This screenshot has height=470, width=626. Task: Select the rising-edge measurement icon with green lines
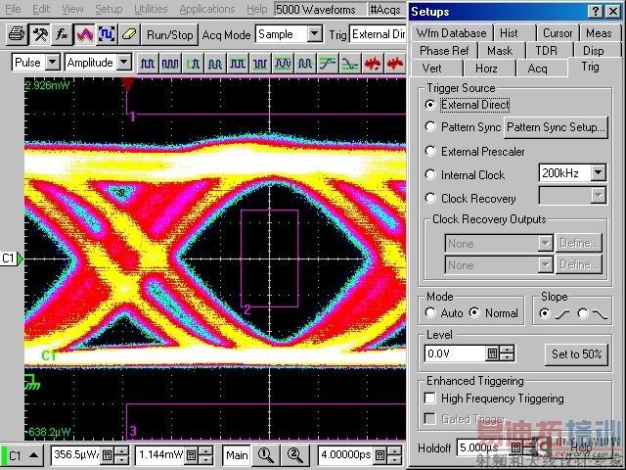coord(328,64)
